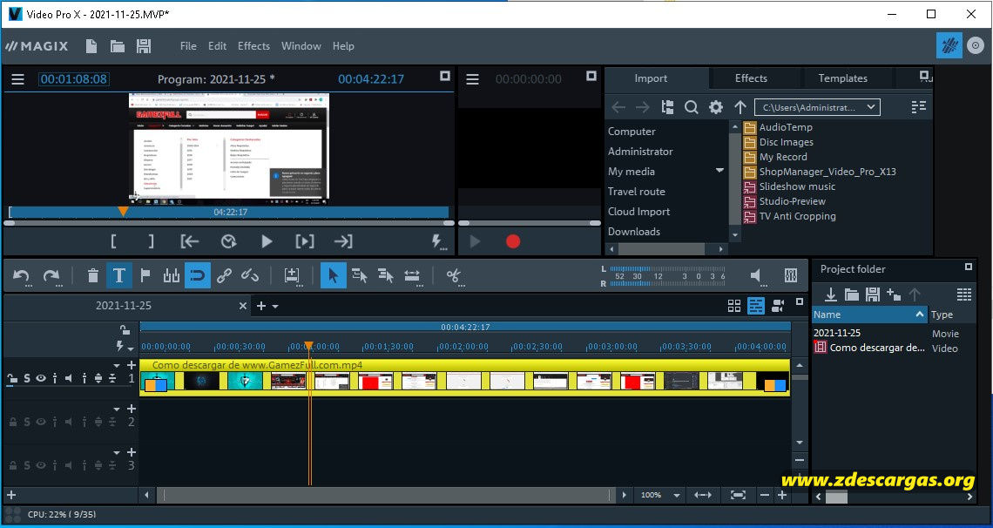This screenshot has width=993, height=528.
Task: Click the scissors cut tool
Action: tap(453, 275)
